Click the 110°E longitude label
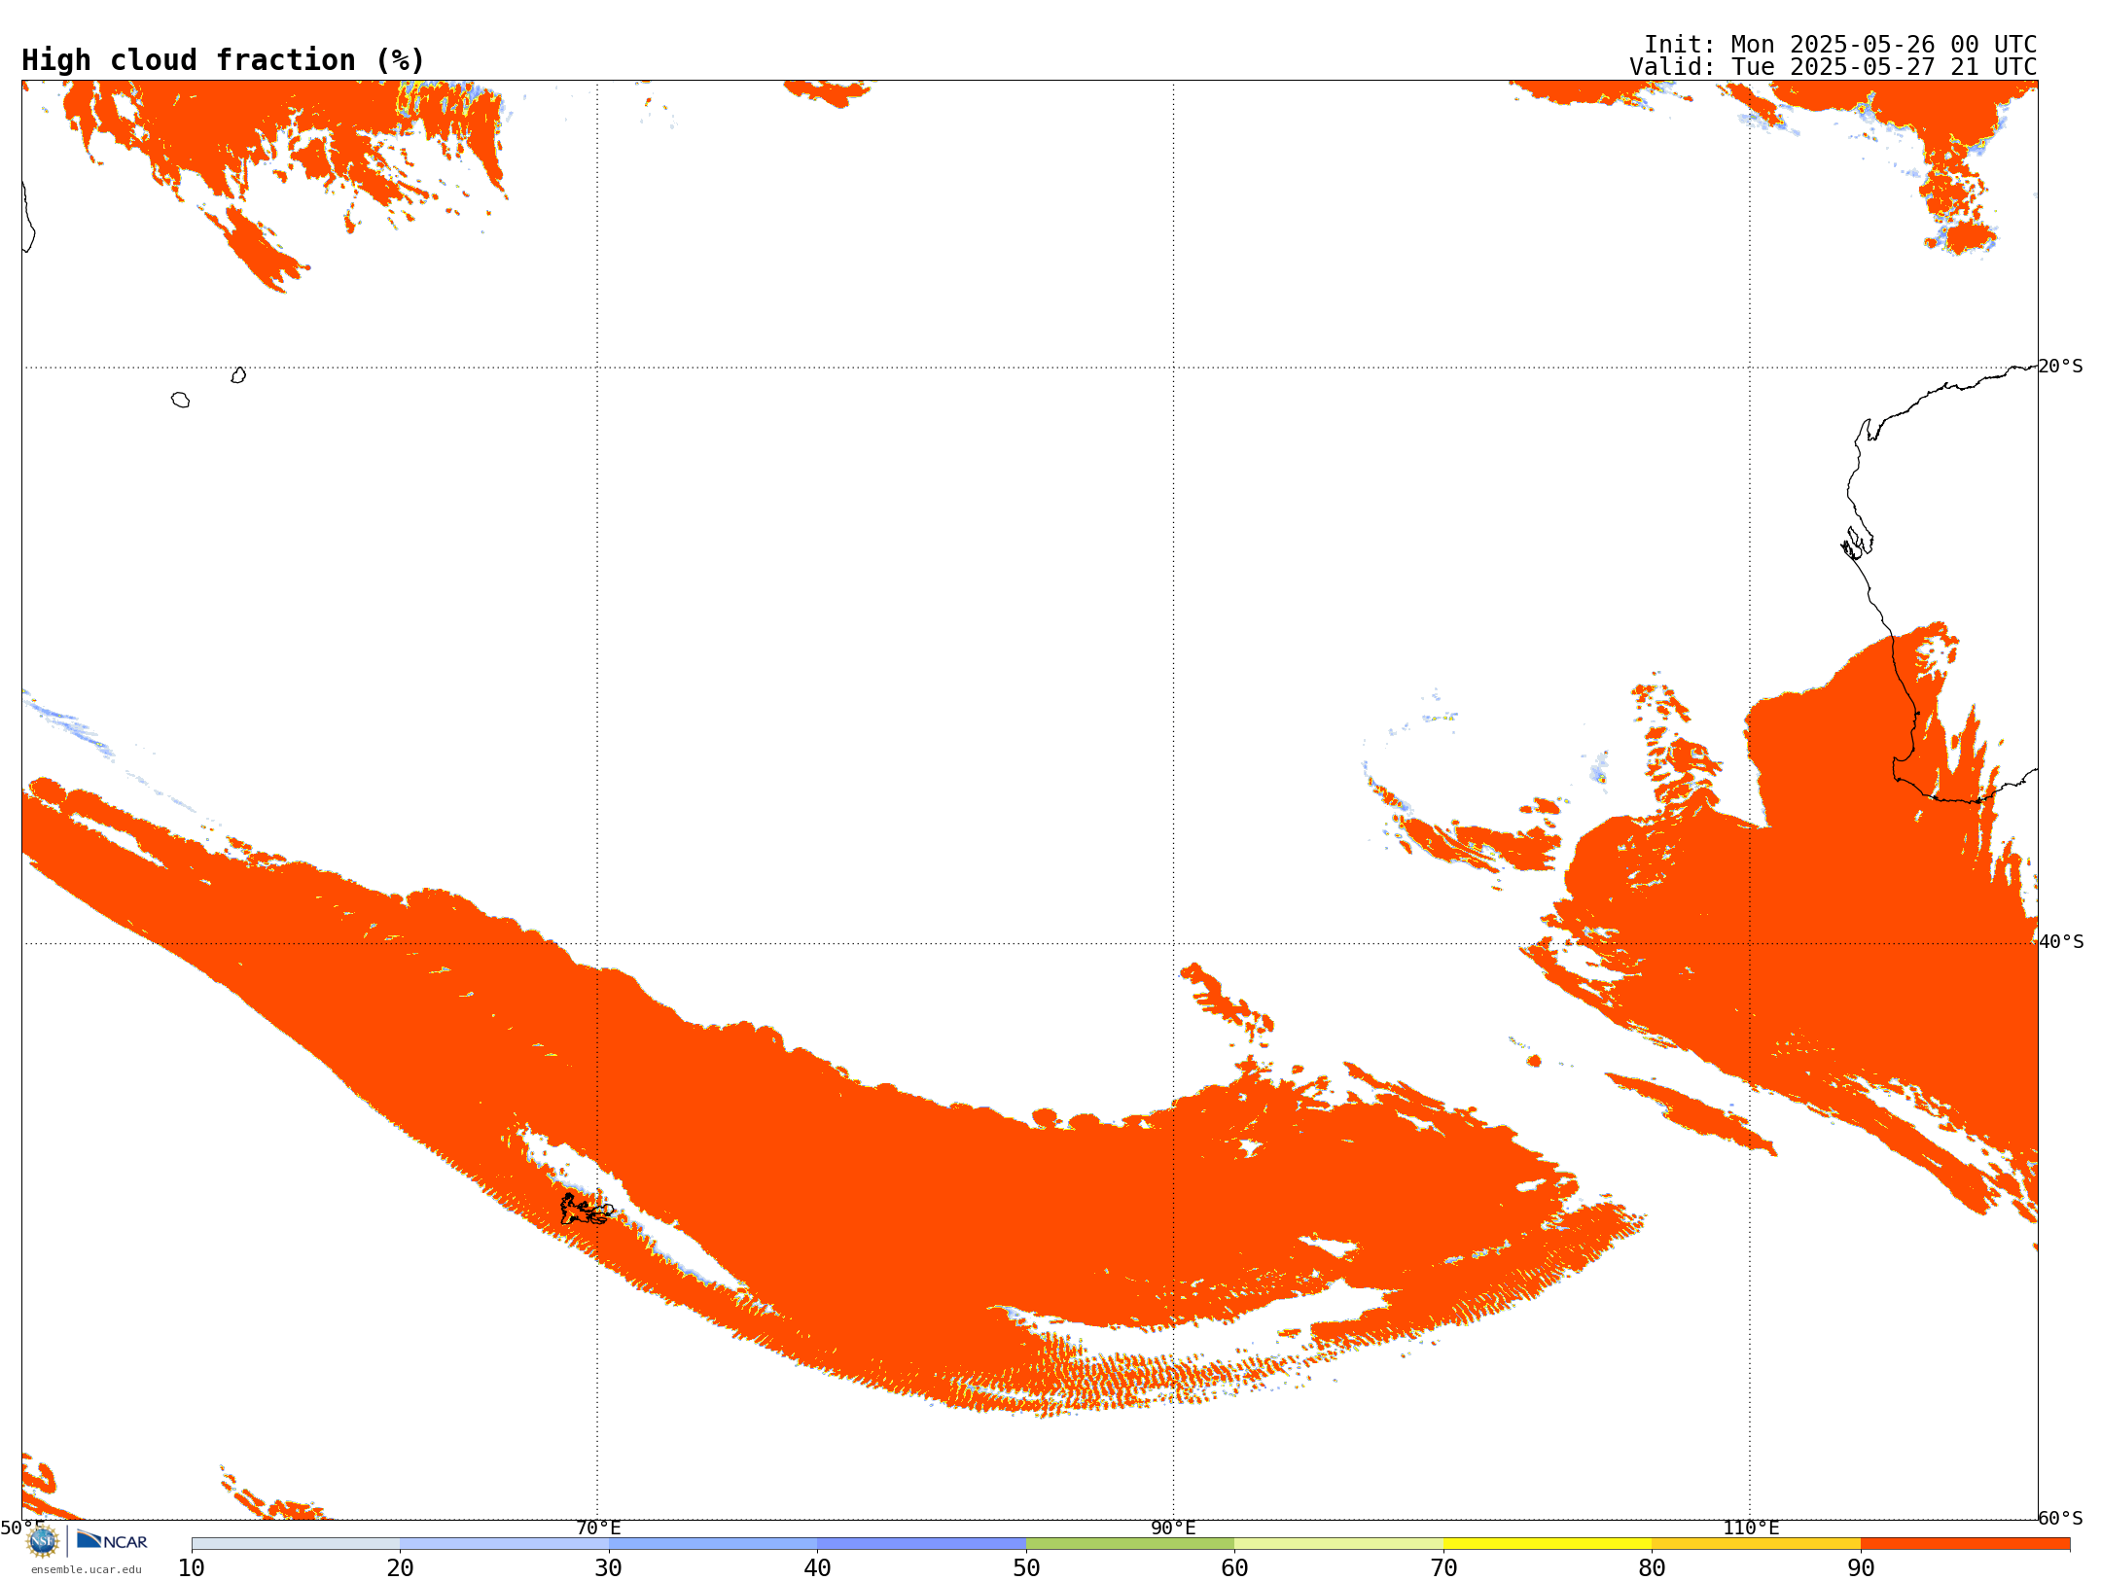The width and height of the screenshot is (2101, 1581). click(1751, 1528)
